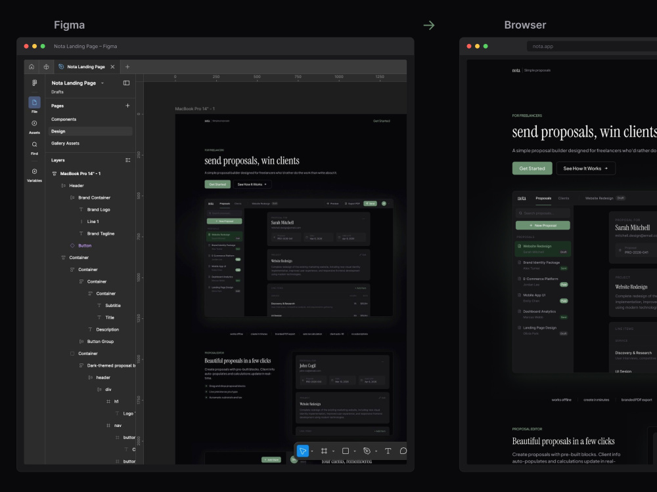The height and width of the screenshot is (492, 657).
Task: Open a new Figma tab
Action: coord(127,66)
